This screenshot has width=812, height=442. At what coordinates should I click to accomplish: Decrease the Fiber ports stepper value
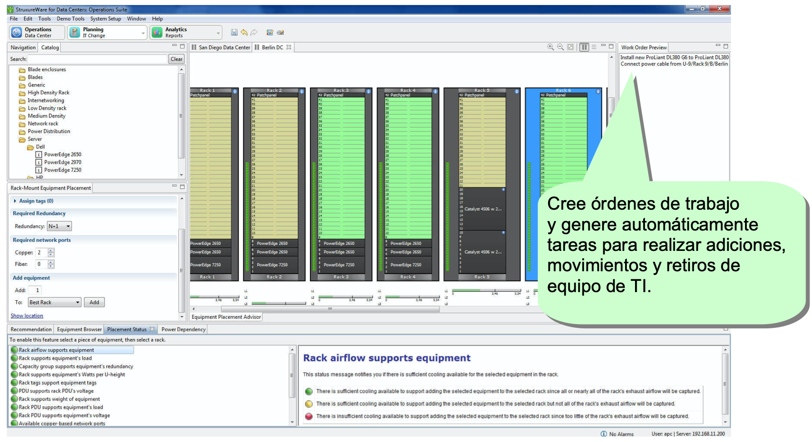click(x=51, y=266)
